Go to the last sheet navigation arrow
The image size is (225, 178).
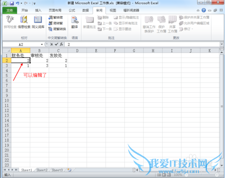click(16, 170)
